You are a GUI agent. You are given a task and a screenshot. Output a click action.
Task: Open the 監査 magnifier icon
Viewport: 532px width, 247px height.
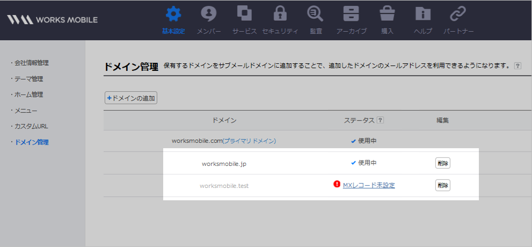coord(316,13)
